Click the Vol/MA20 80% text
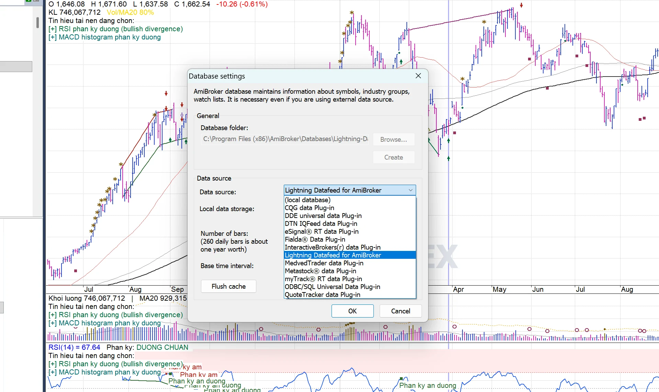This screenshot has width=659, height=392. coord(130,12)
